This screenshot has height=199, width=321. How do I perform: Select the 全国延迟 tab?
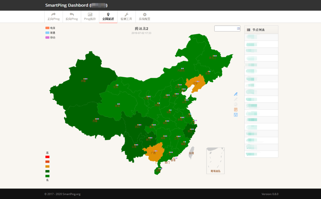pos(108,17)
